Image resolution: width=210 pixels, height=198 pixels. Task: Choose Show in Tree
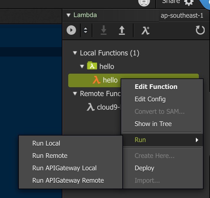point(153,124)
